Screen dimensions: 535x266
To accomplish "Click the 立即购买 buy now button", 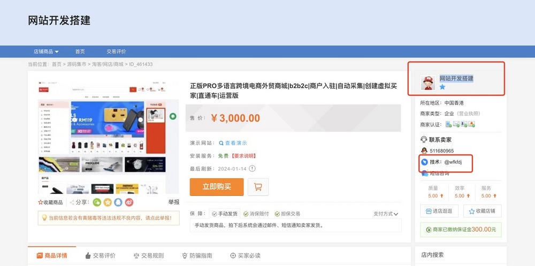I will (x=217, y=187).
